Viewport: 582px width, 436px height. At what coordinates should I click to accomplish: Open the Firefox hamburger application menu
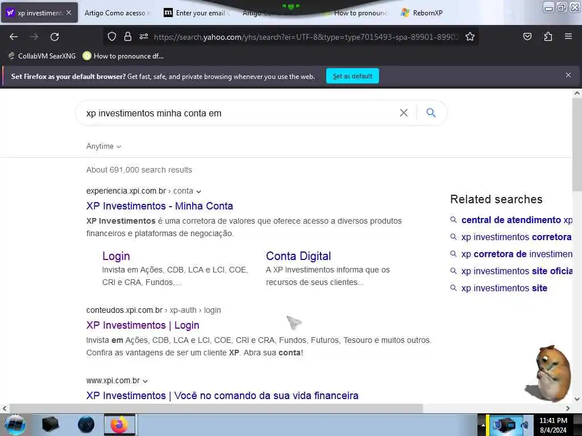pyautogui.click(x=568, y=36)
